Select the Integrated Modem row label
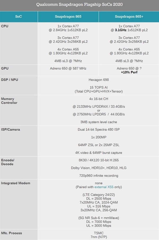 point(16,183)
